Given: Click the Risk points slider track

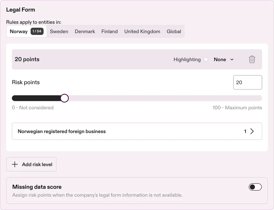Looking at the screenshot, I should pos(137,98).
